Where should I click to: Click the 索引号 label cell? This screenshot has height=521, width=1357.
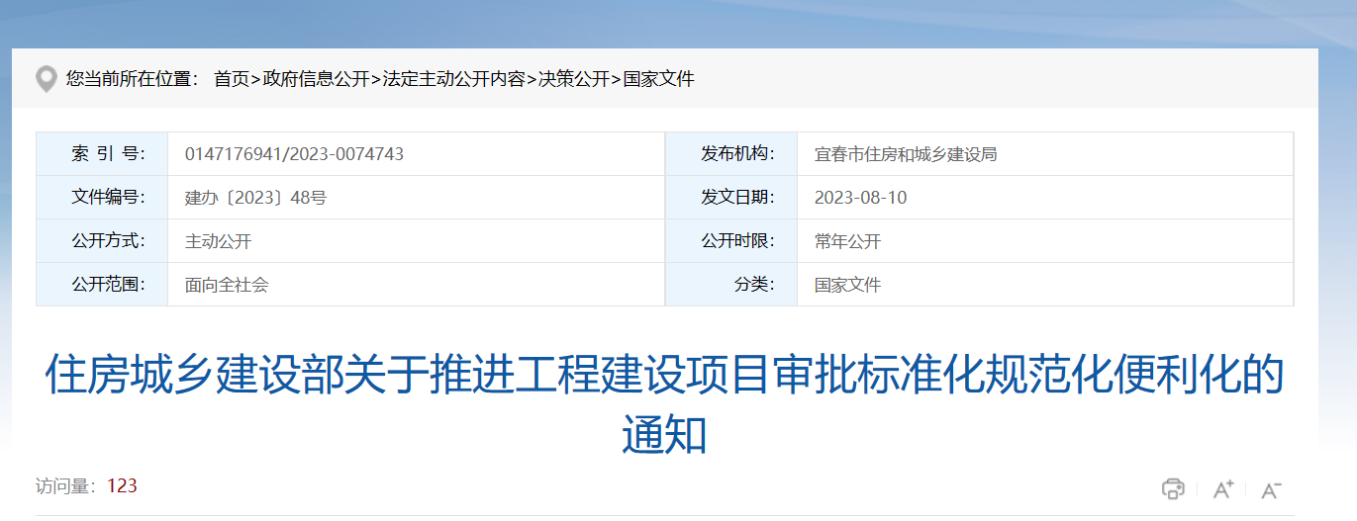click(108, 154)
